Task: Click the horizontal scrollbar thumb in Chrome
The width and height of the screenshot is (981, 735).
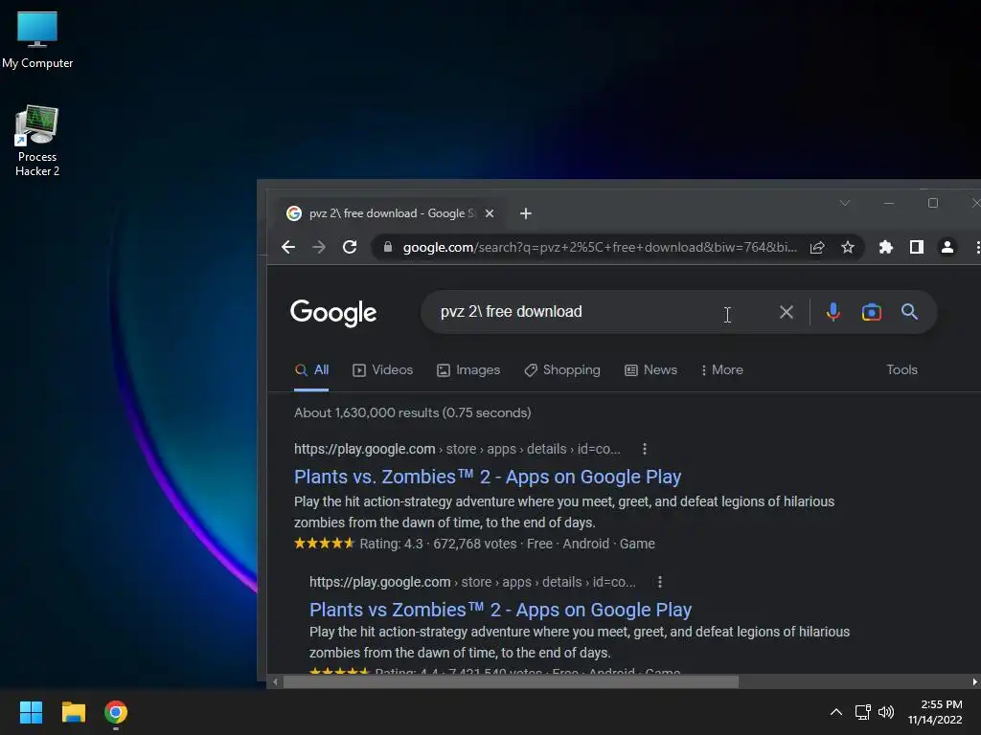Action: tap(511, 681)
